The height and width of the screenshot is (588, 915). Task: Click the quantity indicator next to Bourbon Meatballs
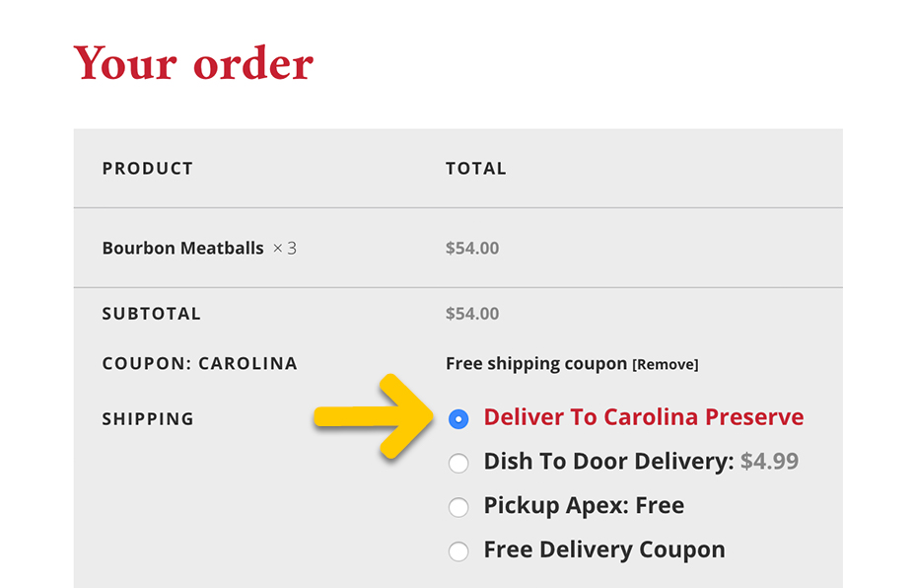pos(284,248)
